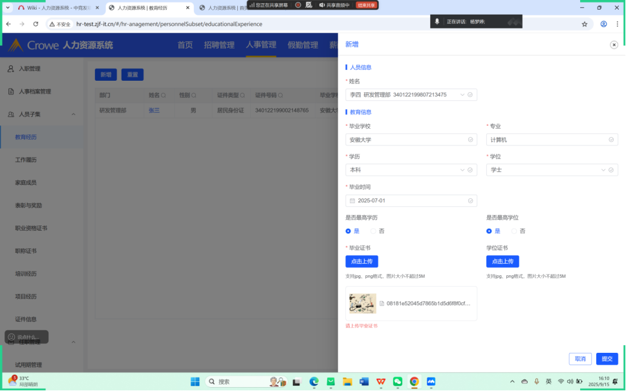Open 人事管理 in the top navigation
This screenshot has height=391, width=626.
tap(261, 45)
